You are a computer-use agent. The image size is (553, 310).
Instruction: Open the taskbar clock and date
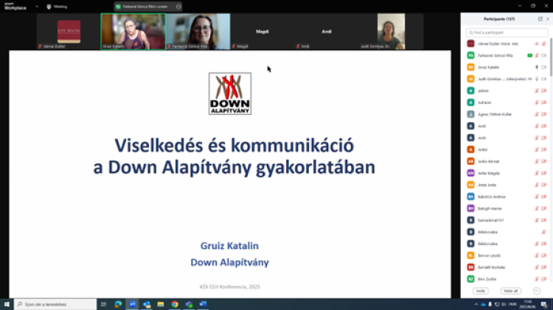click(x=528, y=304)
